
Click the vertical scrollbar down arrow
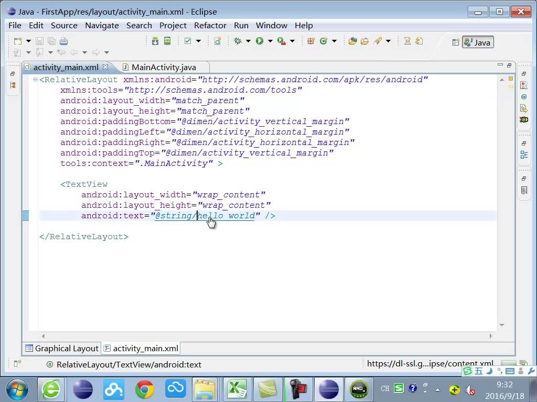point(502,325)
